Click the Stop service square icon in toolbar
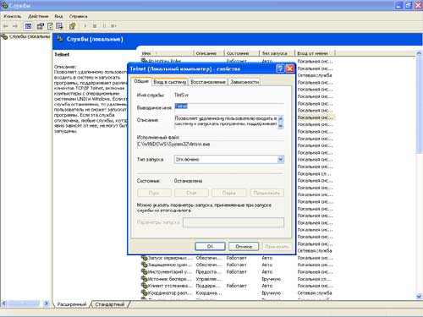423x317 pixels. (95, 26)
